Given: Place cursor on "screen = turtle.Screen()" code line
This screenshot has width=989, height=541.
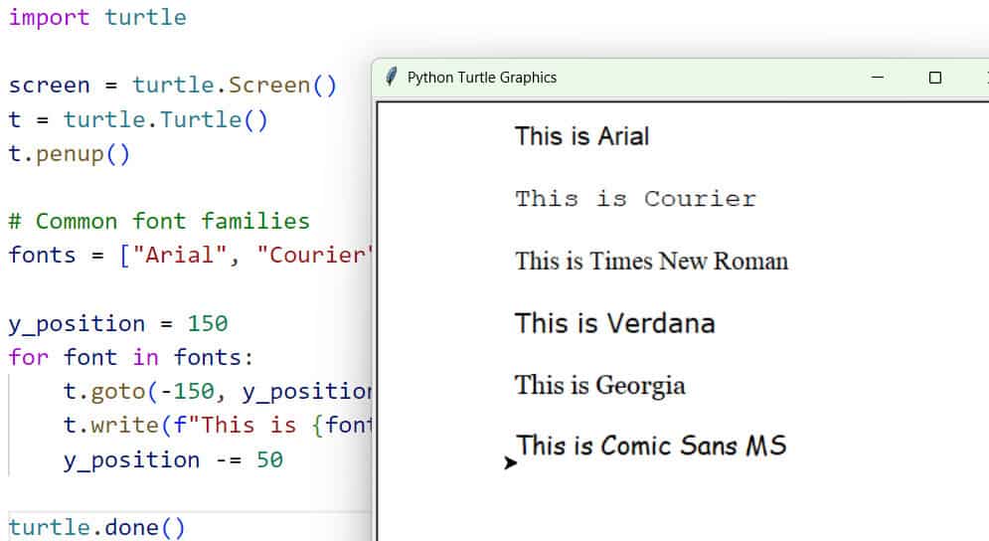Looking at the screenshot, I should pos(173,86).
